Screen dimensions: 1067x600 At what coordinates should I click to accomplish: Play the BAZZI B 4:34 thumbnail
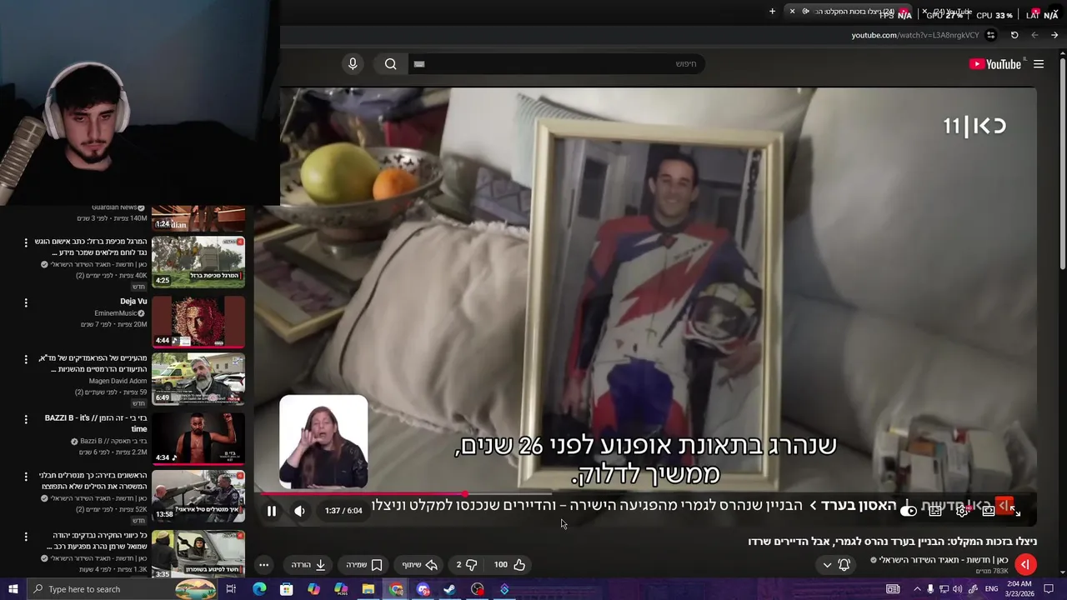[x=198, y=438]
